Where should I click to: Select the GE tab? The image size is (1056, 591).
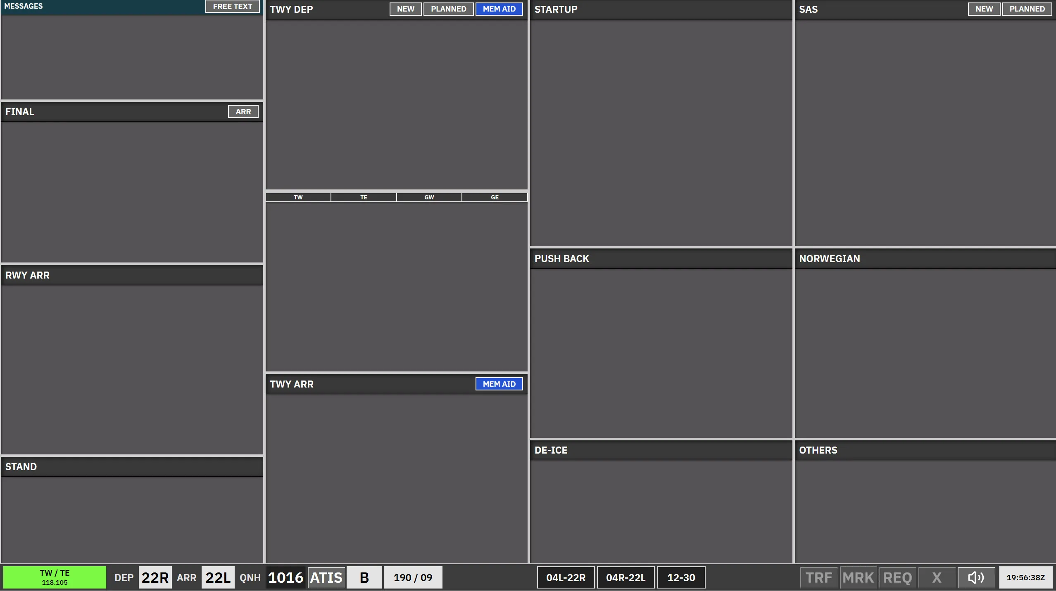click(x=495, y=197)
